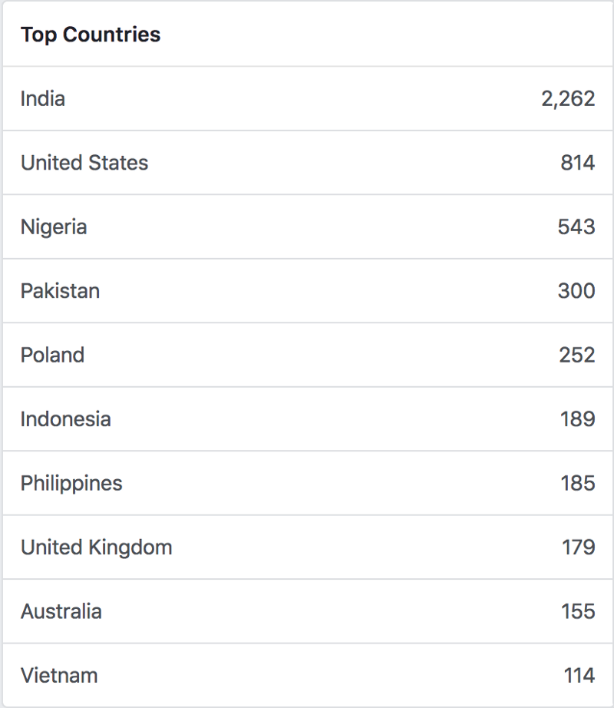Select the Vietnam row

59,676
